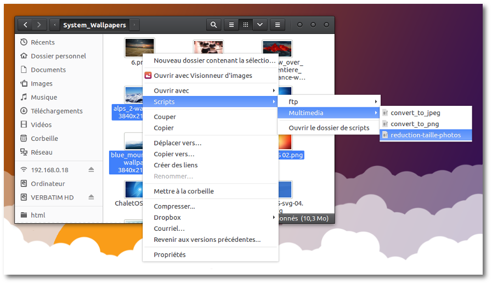Switch to list view icon
The width and height of the screenshot is (492, 284).
[x=231, y=25]
